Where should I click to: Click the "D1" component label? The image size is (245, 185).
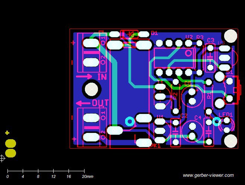(x=155, y=33)
